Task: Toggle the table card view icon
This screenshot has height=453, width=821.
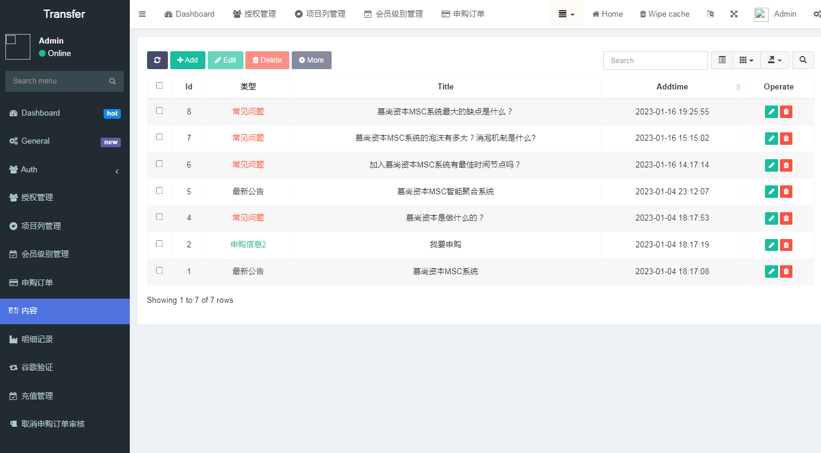Action: point(722,60)
